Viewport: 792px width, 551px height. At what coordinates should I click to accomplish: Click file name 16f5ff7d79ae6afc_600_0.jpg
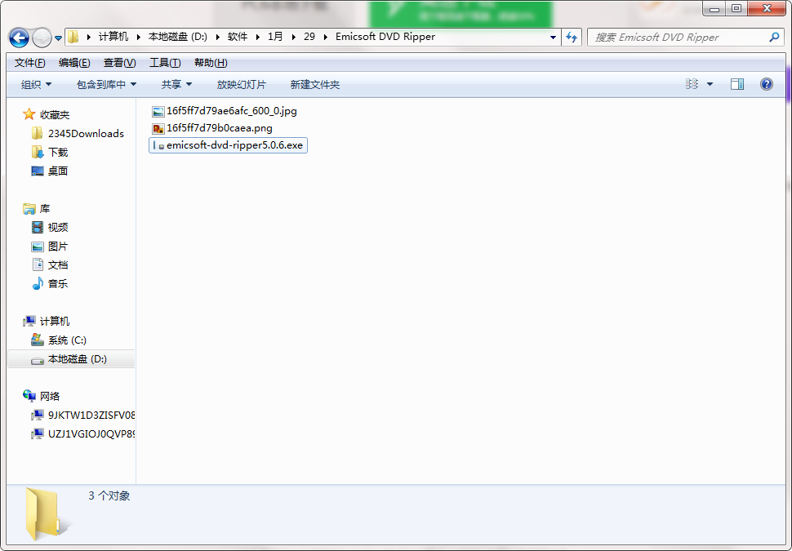coord(232,111)
